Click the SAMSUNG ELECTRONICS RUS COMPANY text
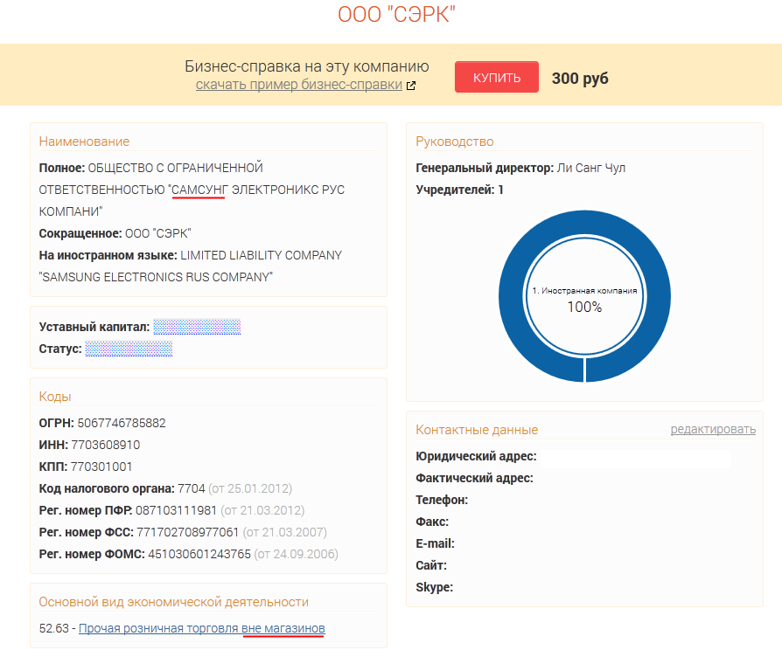Screen dimensions: 782x650 click(156, 277)
